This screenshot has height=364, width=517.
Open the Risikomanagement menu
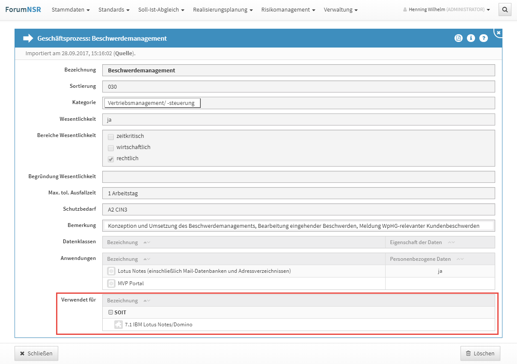point(288,9)
